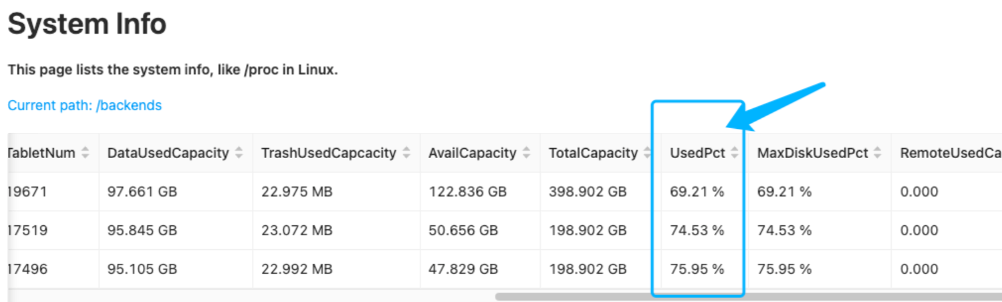
Task: Select the 398.902 GB TotalCapacity cell
Action: pos(588,192)
